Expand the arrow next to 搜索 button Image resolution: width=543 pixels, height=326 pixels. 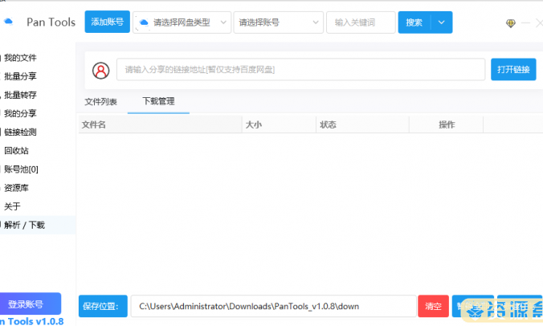point(442,22)
